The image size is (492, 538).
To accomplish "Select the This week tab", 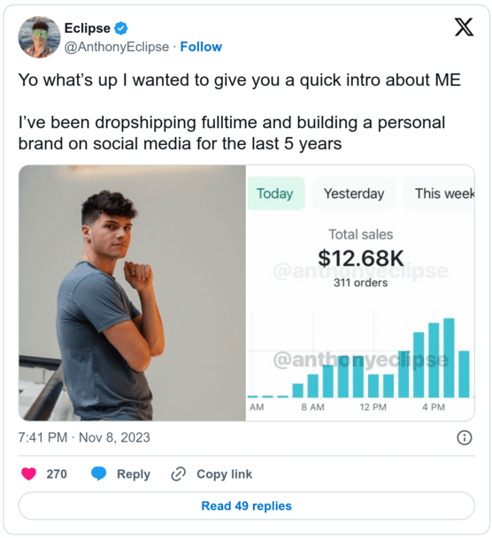I will tap(440, 193).
